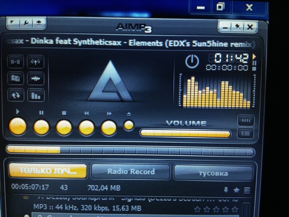Viewport: 289px width, 217px height.
Task: Click playlist size 702,04 MB
Action: click(x=104, y=188)
